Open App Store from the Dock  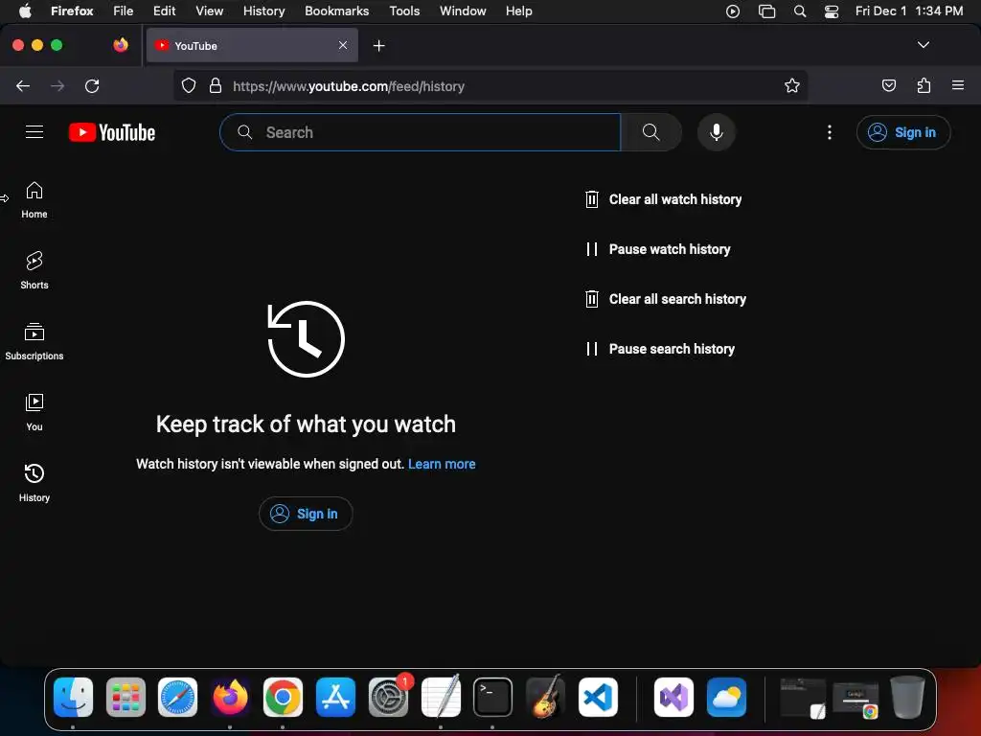pyautogui.click(x=335, y=698)
